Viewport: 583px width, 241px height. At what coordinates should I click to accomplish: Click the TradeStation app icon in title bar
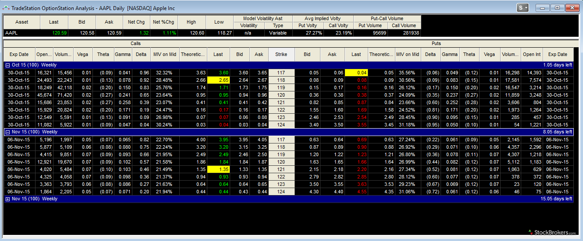[x=5, y=7]
